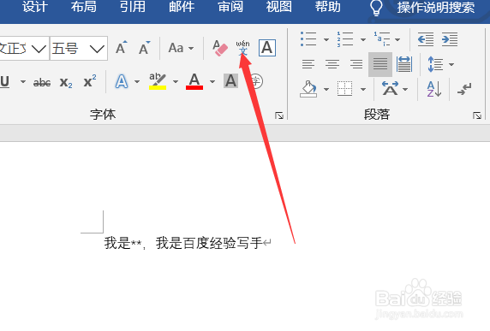Open font color dropdown arrow

[x=212, y=82]
